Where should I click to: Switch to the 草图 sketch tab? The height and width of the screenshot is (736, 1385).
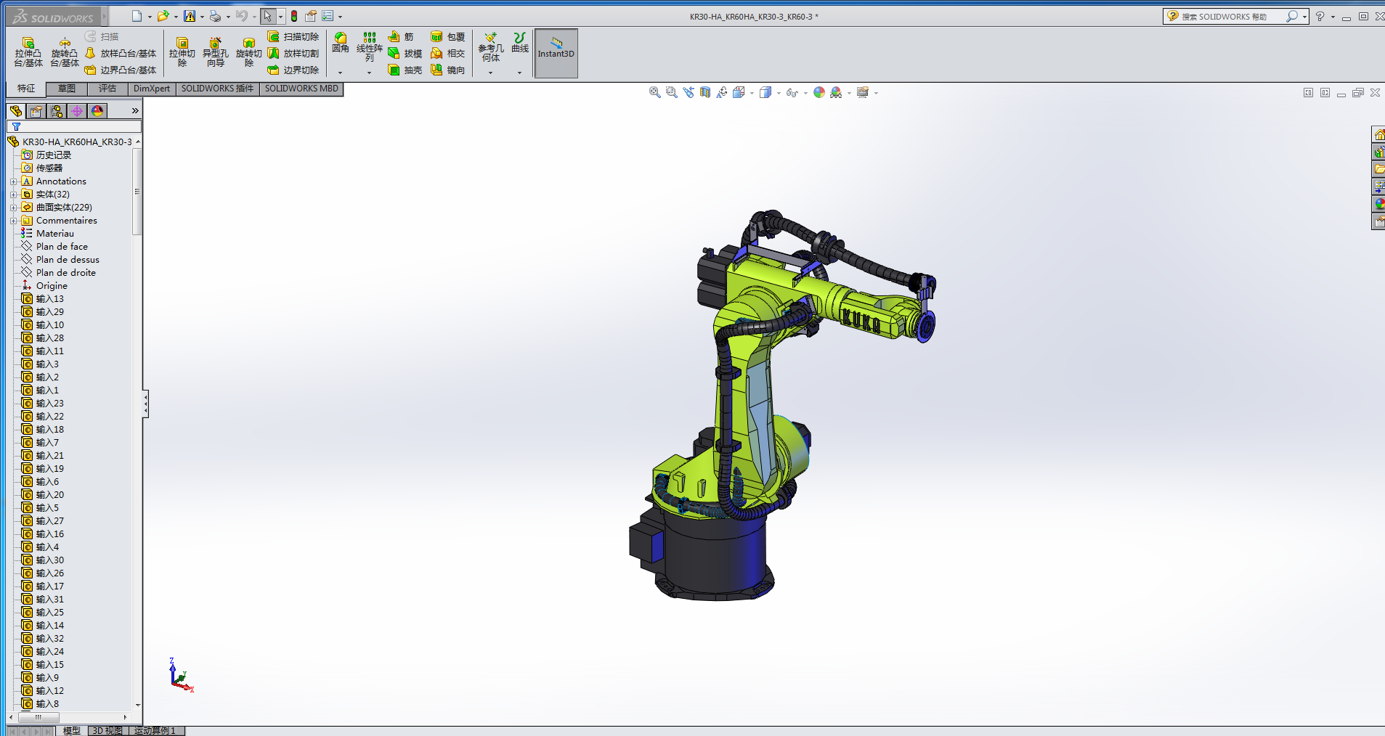pyautogui.click(x=67, y=89)
